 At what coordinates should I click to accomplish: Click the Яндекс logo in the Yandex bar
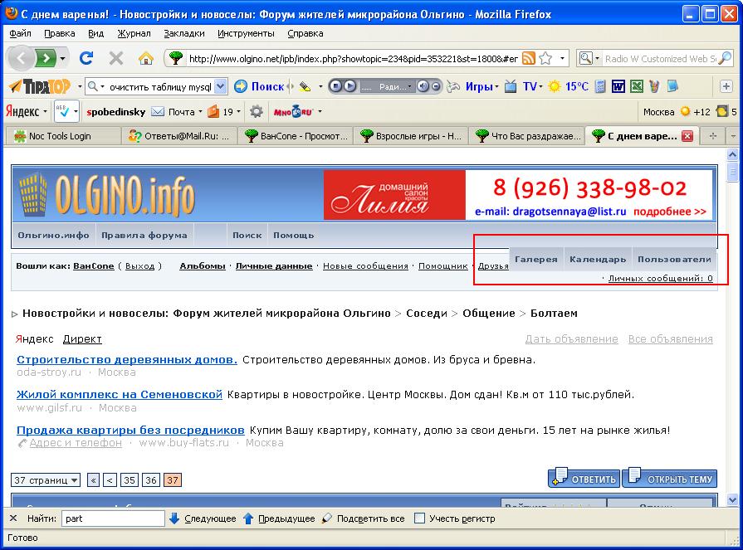pos(22,112)
